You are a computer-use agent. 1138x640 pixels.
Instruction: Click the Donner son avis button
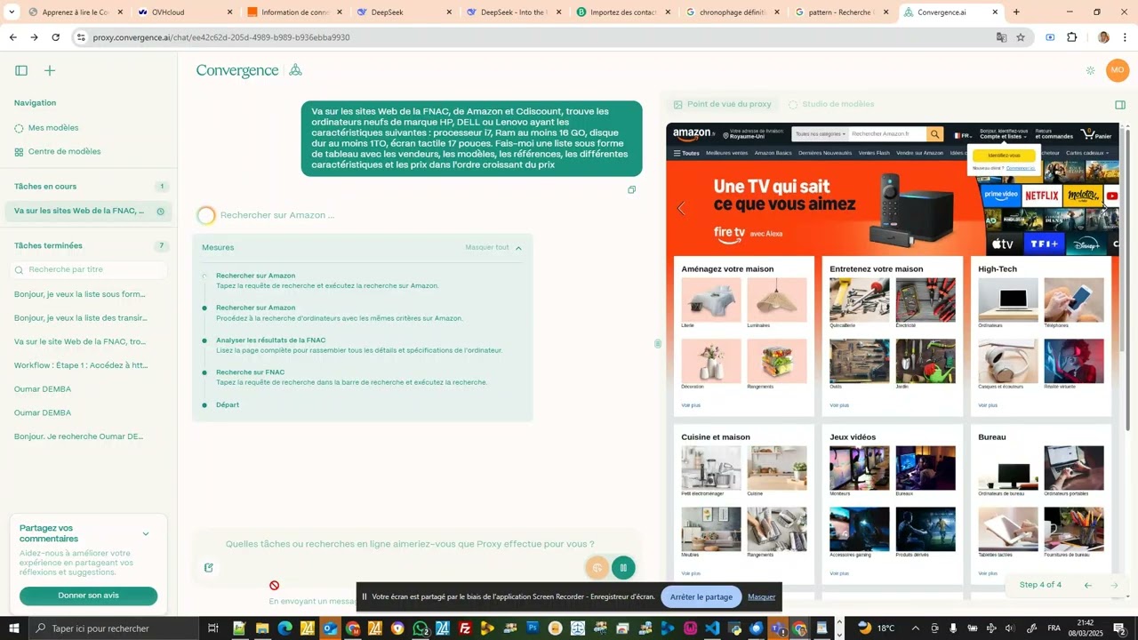88,596
